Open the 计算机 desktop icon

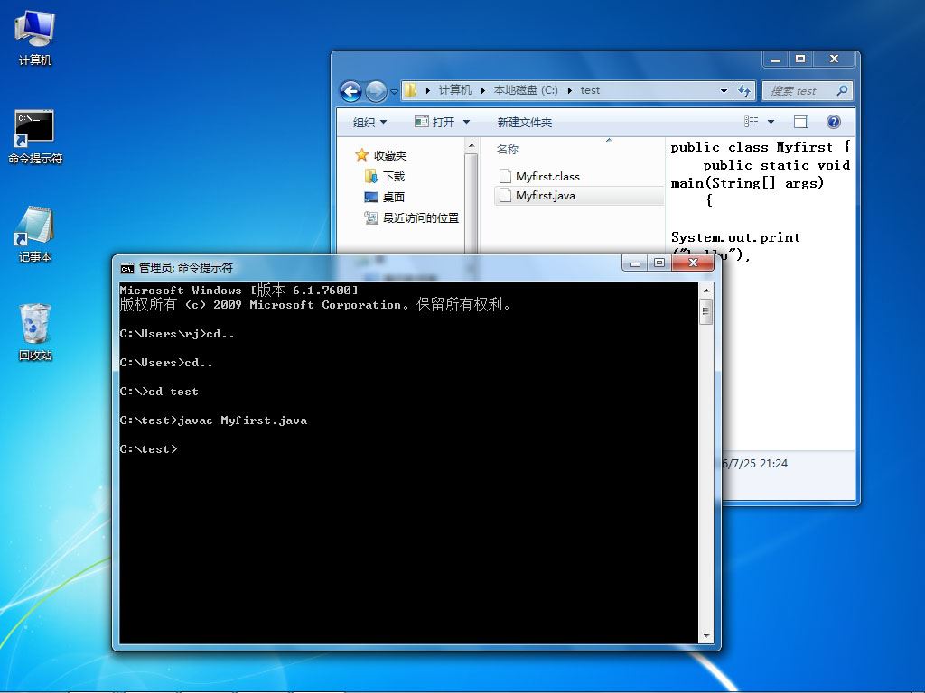(35, 38)
